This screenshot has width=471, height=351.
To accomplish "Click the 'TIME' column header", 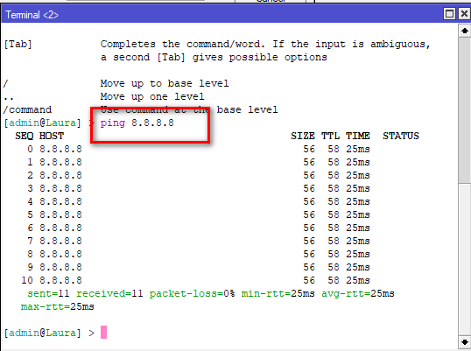I will tap(358, 136).
